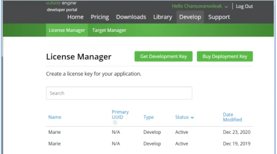
Task: Select the Develop menu item
Action: 190,17
